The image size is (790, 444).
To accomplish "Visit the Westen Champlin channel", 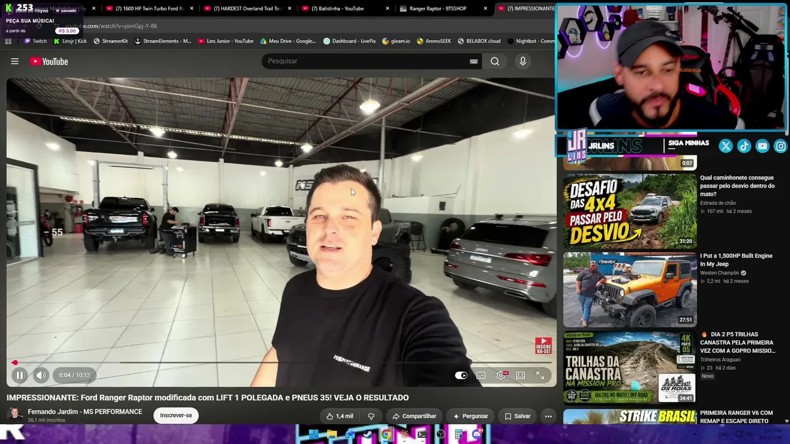I will (x=719, y=273).
